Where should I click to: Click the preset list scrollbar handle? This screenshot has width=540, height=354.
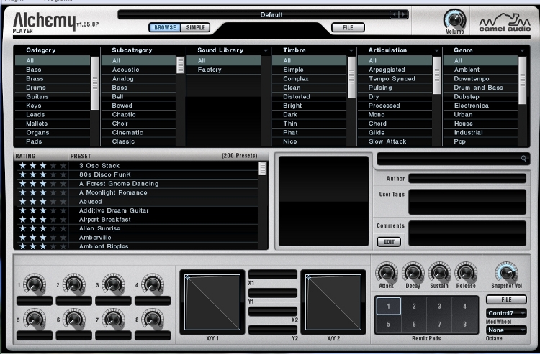pyautogui.click(x=262, y=169)
